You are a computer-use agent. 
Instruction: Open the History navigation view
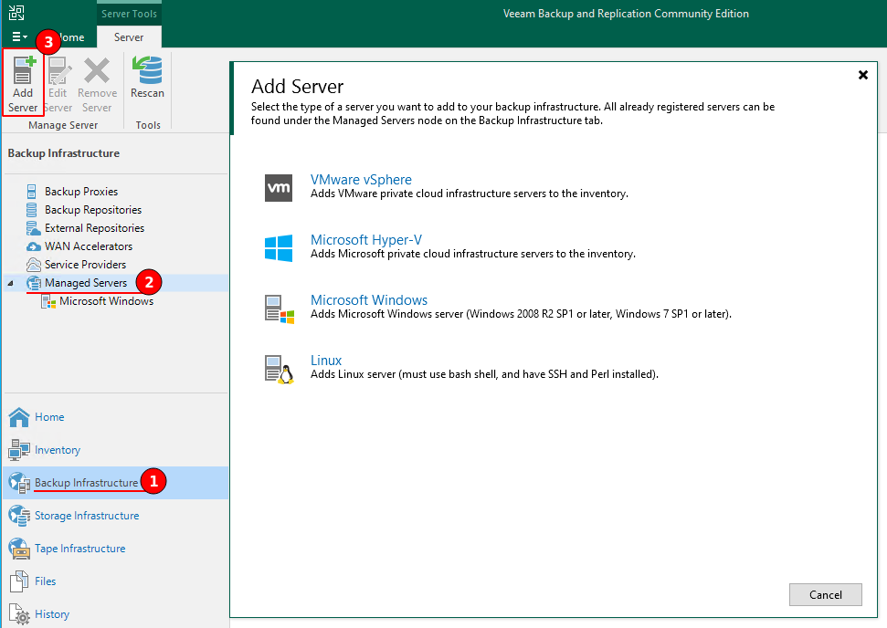(x=51, y=614)
